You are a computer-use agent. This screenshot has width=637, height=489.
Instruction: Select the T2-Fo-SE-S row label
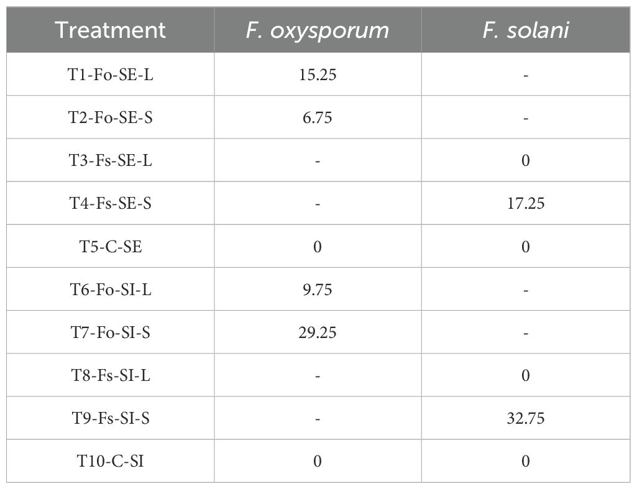[x=110, y=117]
